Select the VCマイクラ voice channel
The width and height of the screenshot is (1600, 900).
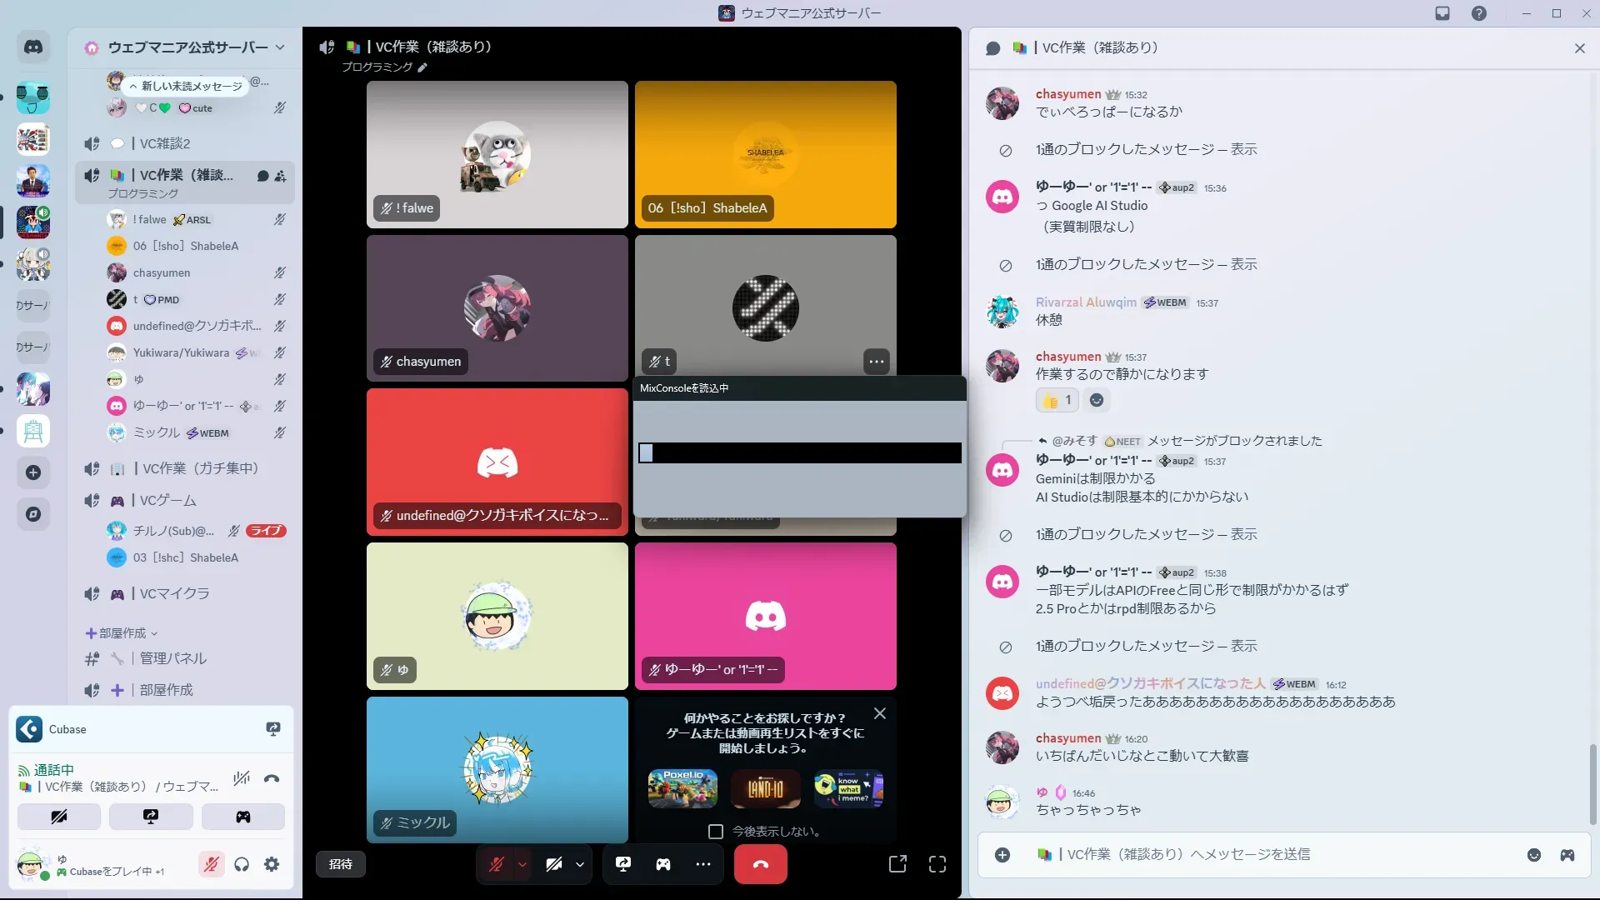[174, 593]
